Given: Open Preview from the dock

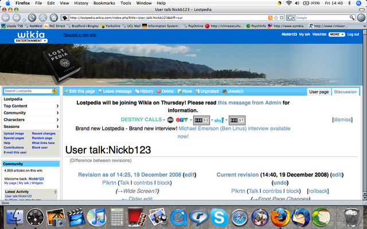Looking at the screenshot, I should (x=158, y=218).
